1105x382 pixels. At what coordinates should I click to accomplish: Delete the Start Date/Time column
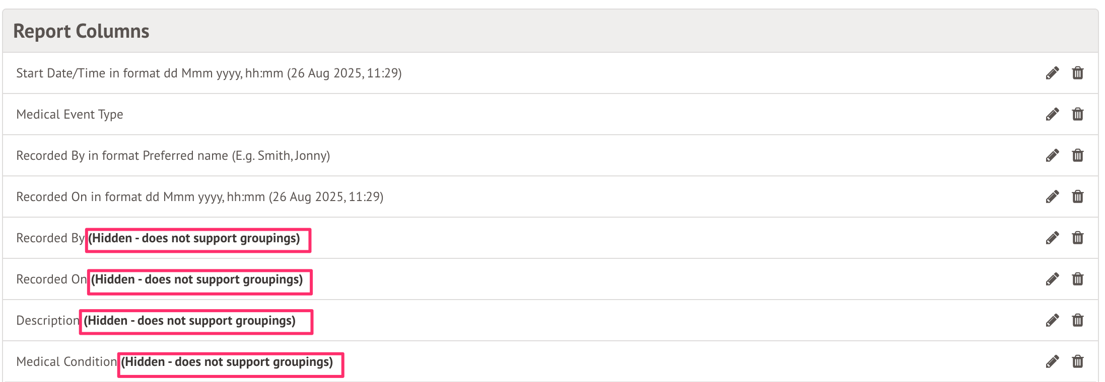pos(1078,73)
